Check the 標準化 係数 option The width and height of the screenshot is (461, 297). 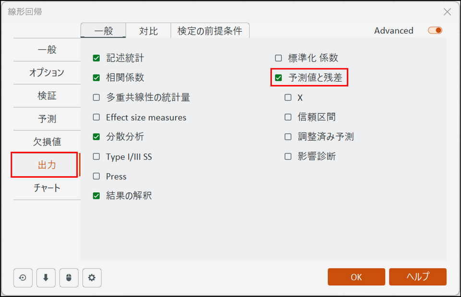point(279,58)
